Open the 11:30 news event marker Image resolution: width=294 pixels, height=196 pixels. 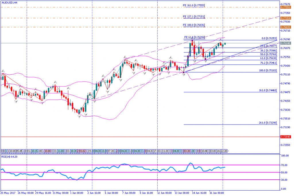165,151
